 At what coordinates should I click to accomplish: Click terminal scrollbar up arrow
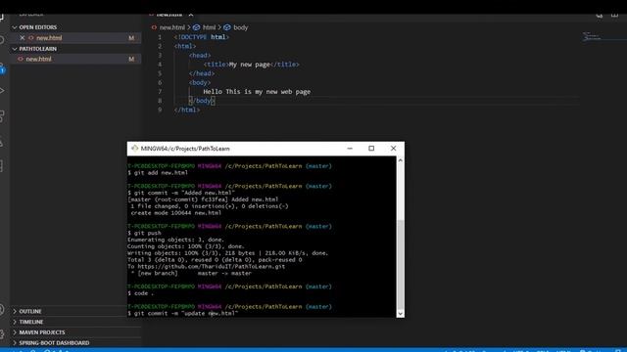coord(401,160)
